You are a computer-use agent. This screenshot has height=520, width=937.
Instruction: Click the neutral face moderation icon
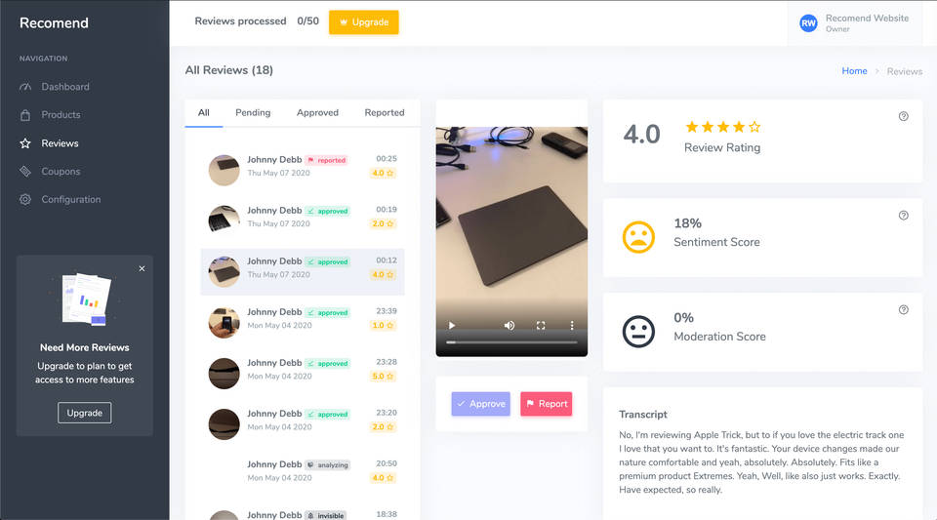pyautogui.click(x=638, y=332)
